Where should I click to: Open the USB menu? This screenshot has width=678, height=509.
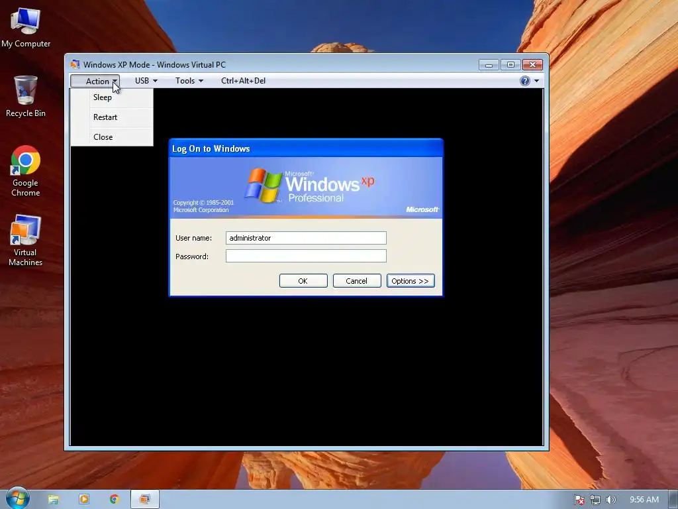point(146,81)
